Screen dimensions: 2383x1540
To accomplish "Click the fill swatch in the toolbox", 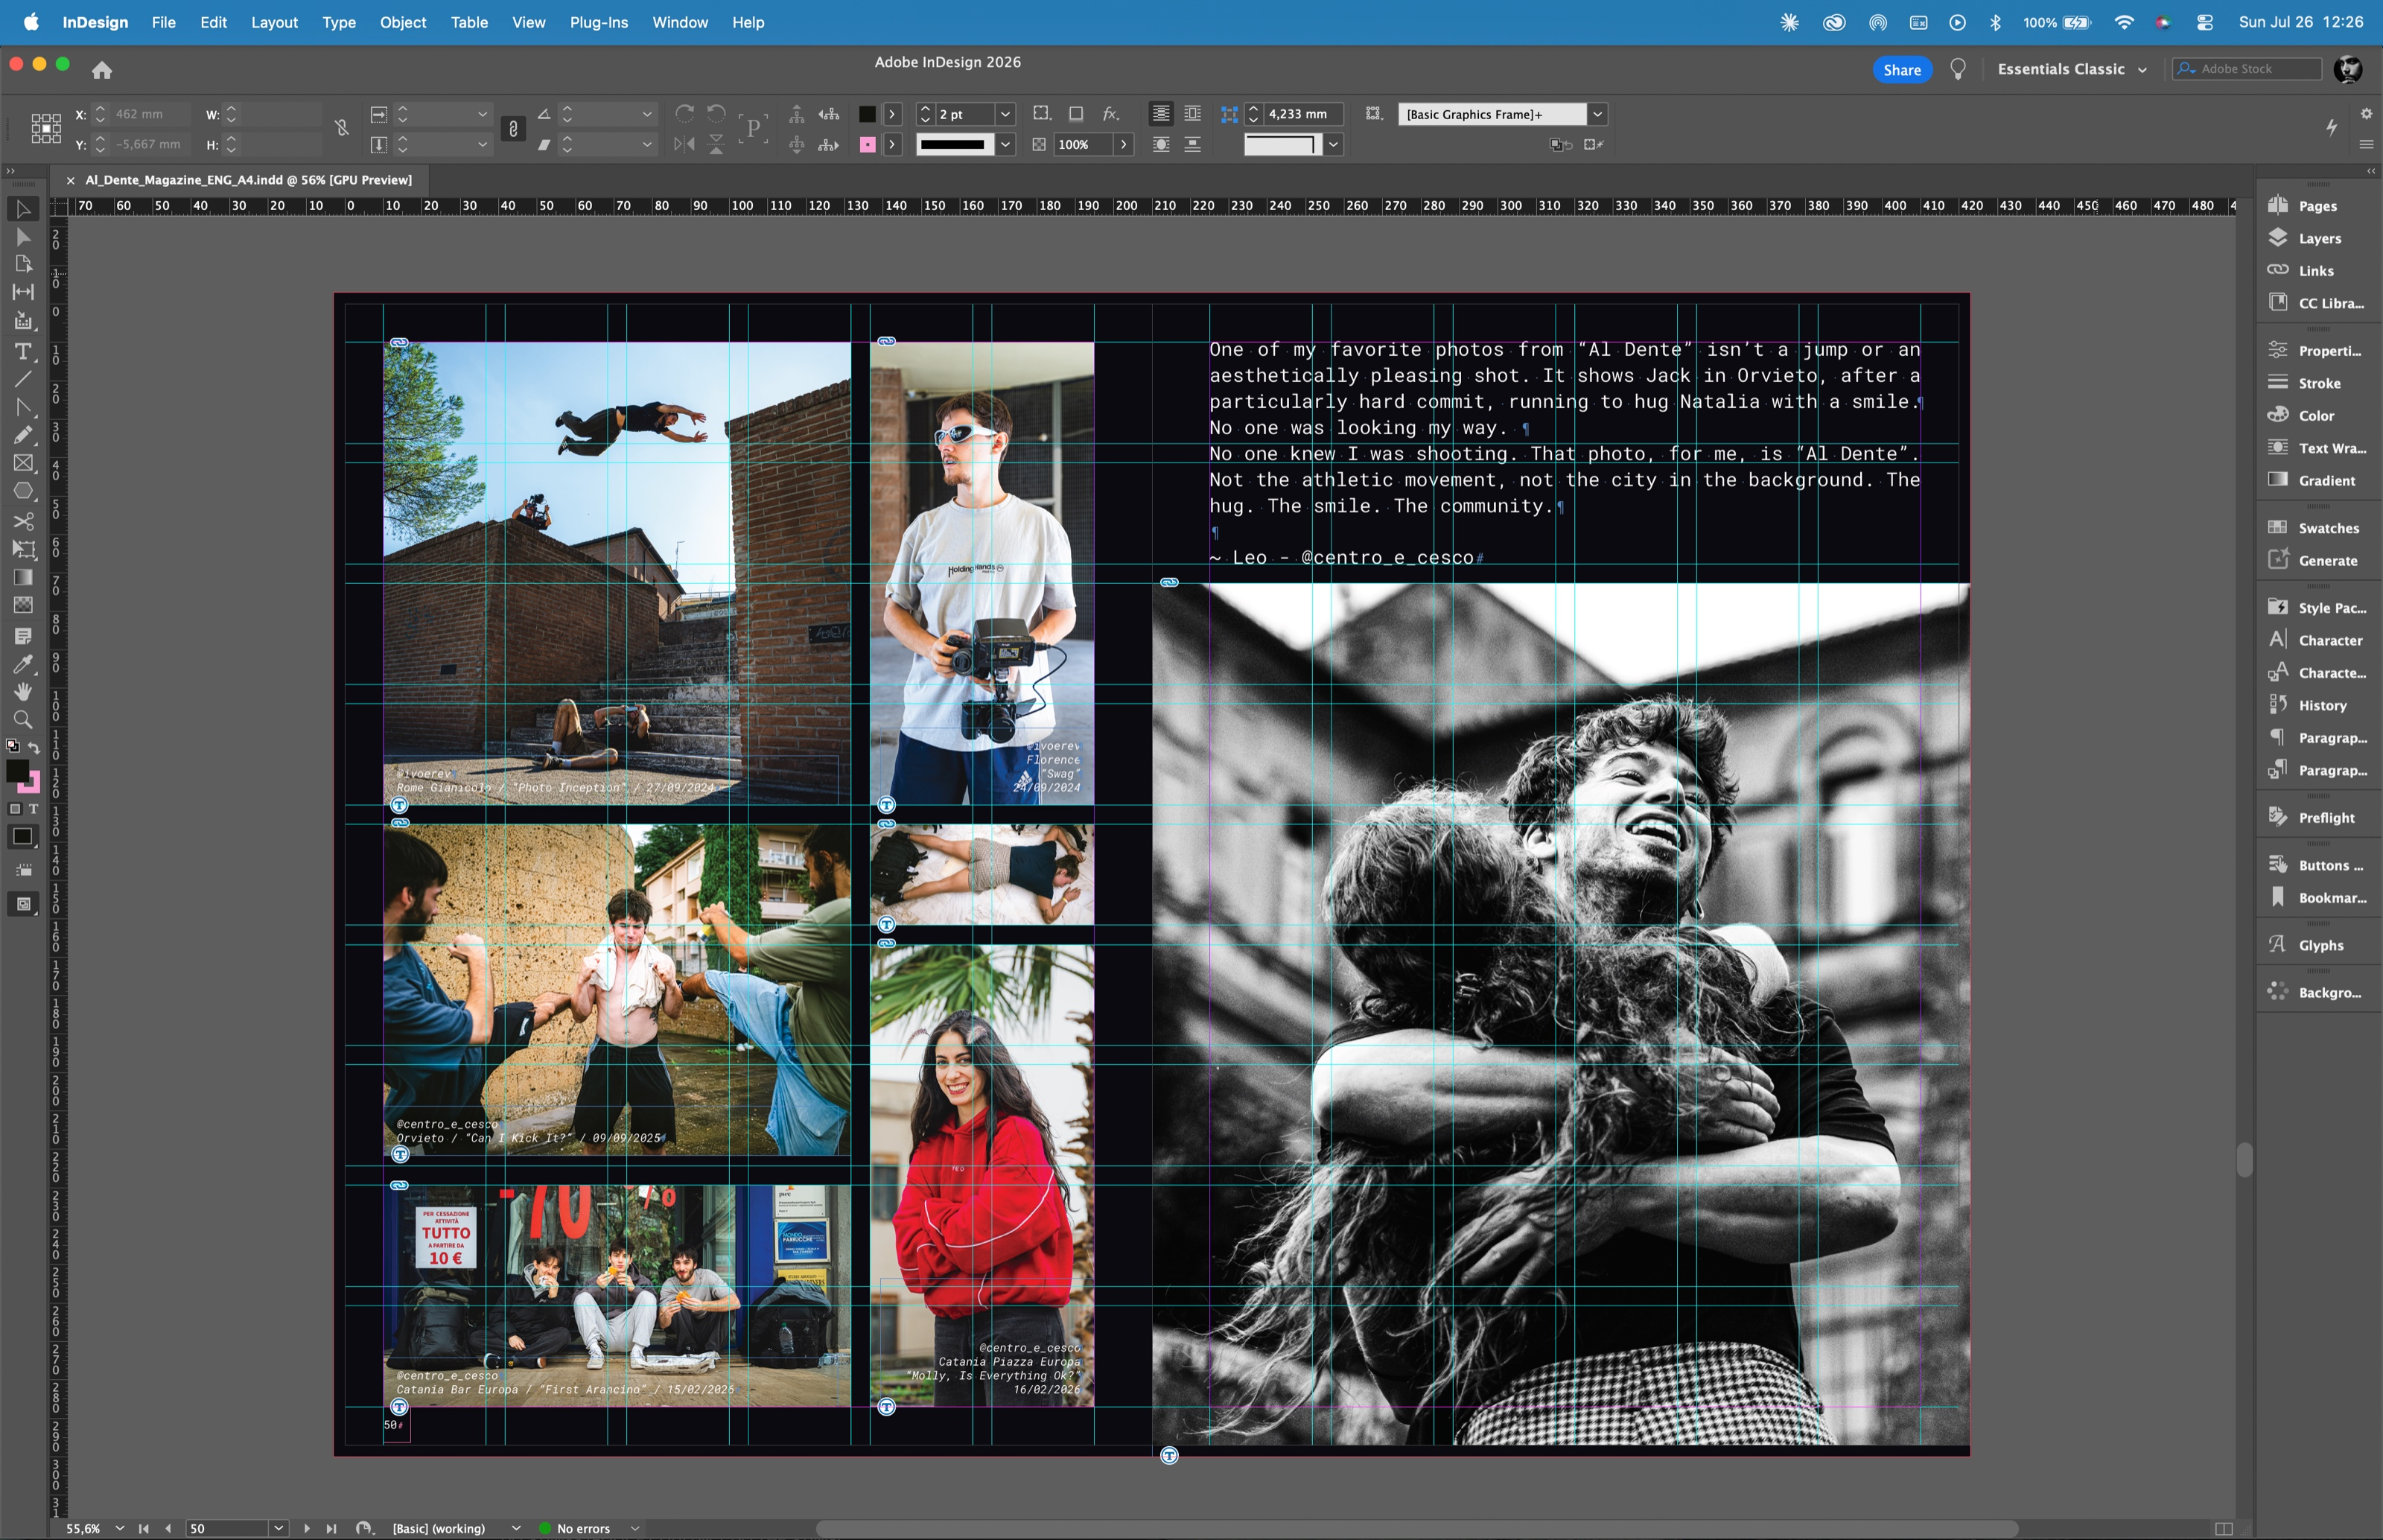I will tap(17, 771).
